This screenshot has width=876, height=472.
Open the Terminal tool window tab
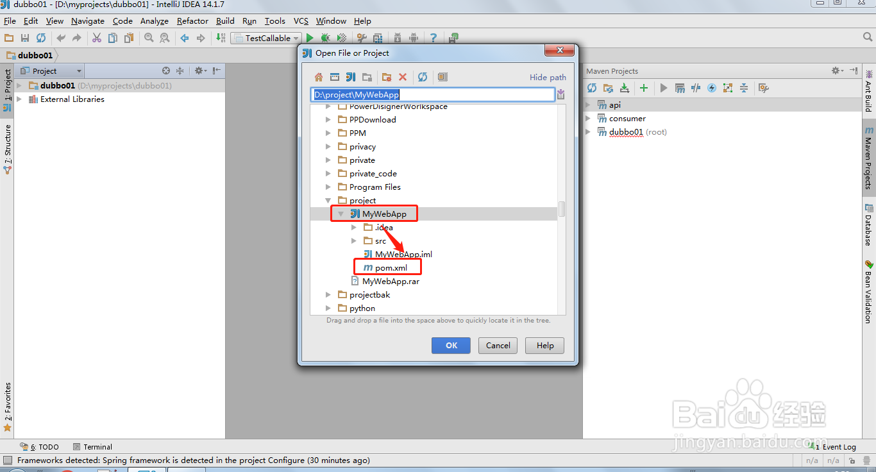(x=93, y=447)
